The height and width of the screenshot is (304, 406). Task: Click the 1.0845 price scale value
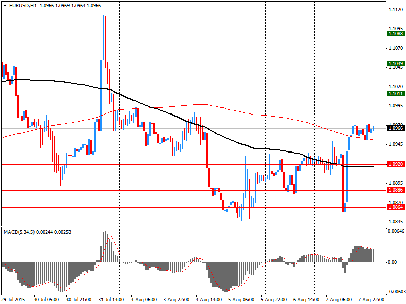pos(396,222)
